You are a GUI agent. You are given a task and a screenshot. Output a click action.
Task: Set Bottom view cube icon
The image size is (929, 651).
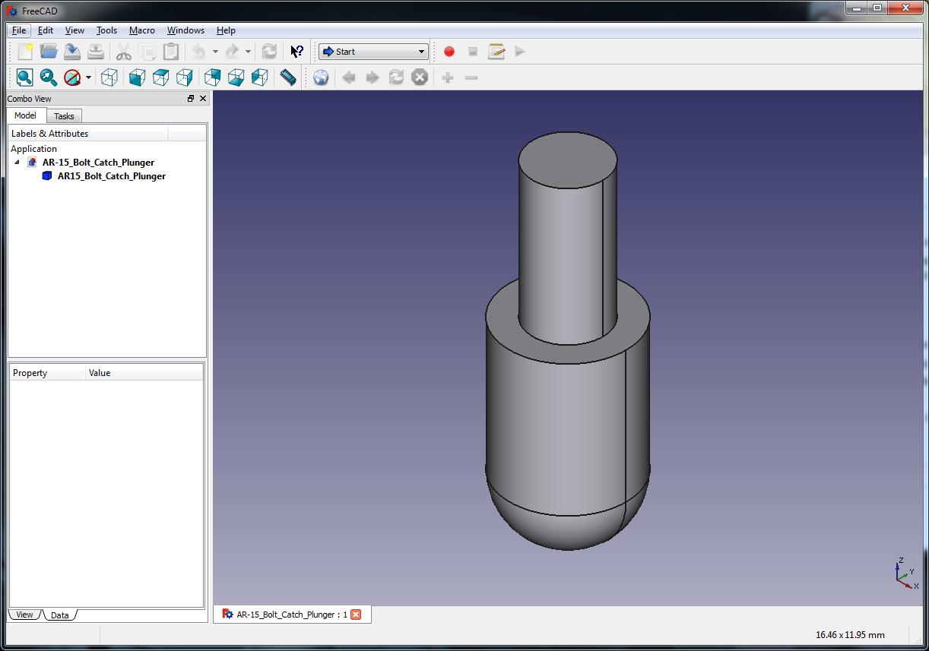click(236, 77)
